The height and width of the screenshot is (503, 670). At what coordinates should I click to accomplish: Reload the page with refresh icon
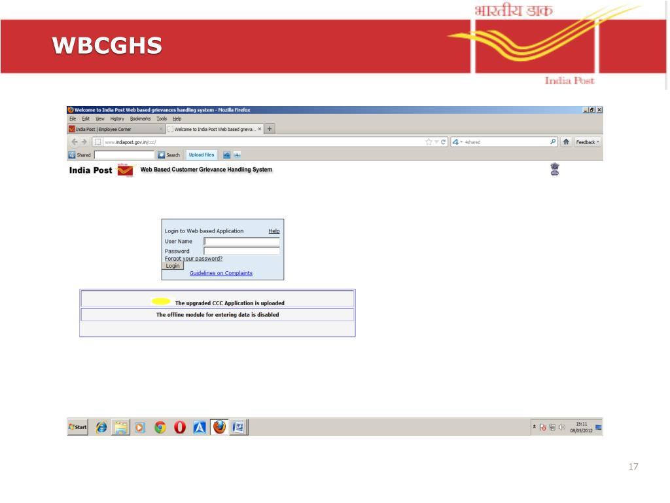(x=444, y=142)
